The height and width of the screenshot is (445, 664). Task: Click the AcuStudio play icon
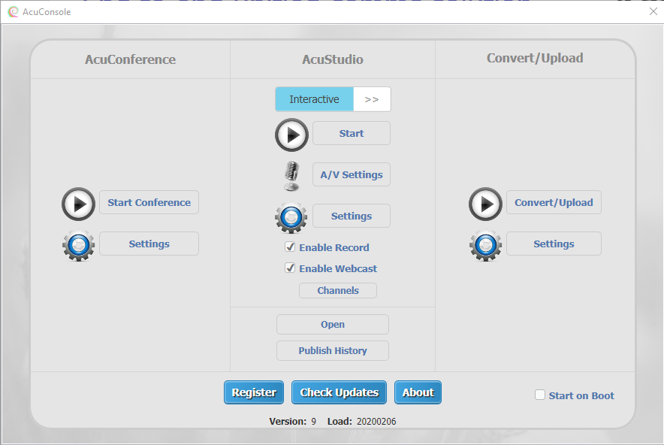tap(291, 135)
